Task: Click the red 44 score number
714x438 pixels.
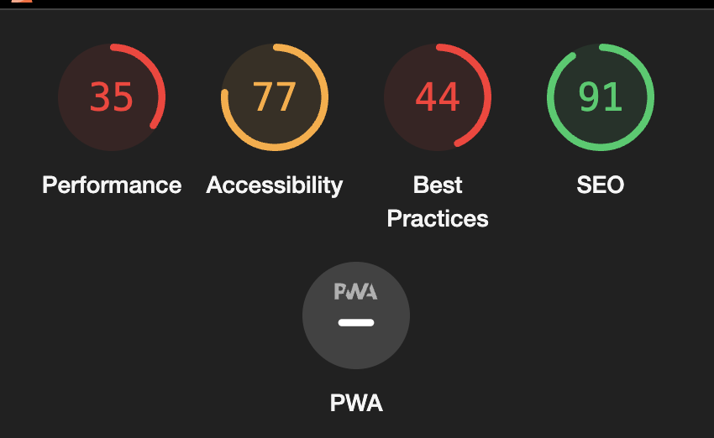Action: (438, 96)
